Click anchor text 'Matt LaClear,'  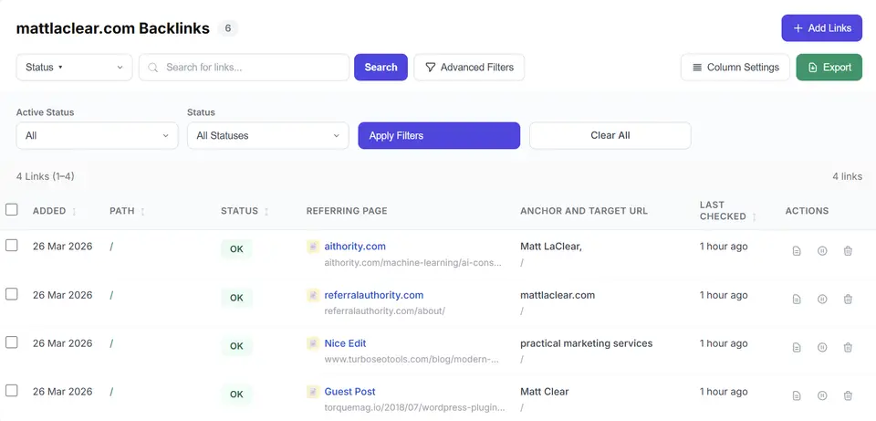[551, 247]
